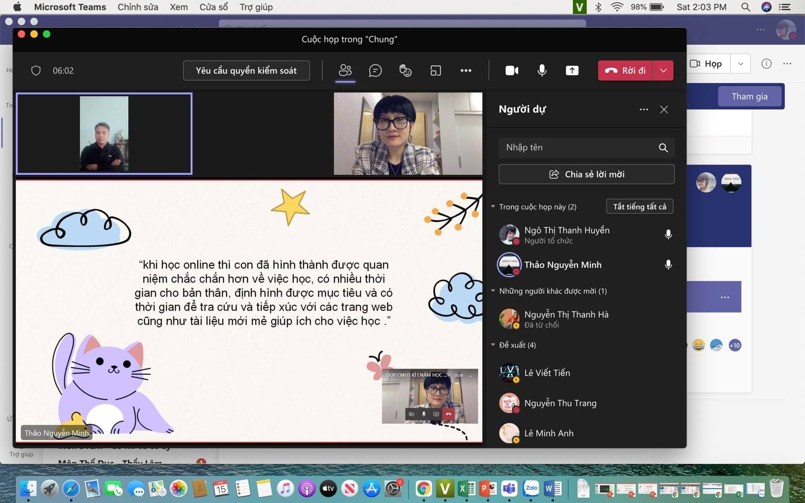Click the Nhập tên search field
The height and width of the screenshot is (503, 805).
tap(579, 148)
